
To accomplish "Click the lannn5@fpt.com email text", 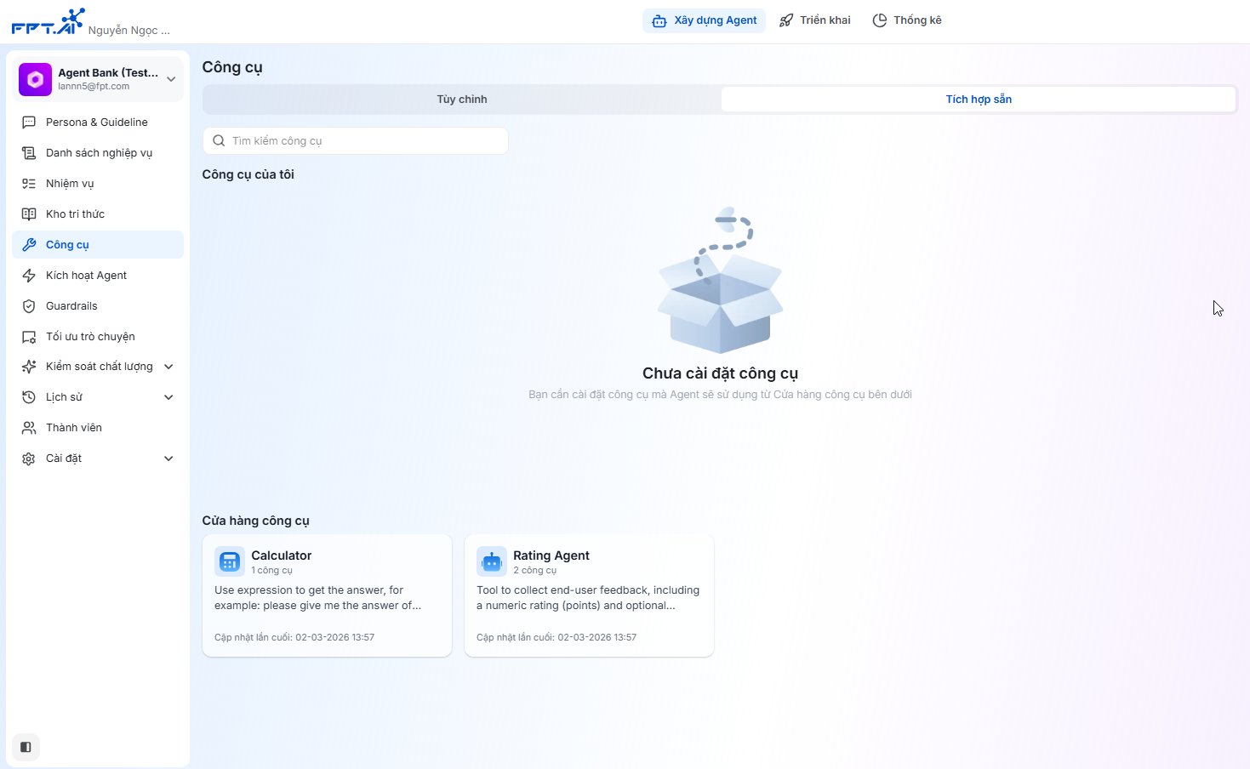I will pyautogui.click(x=94, y=87).
